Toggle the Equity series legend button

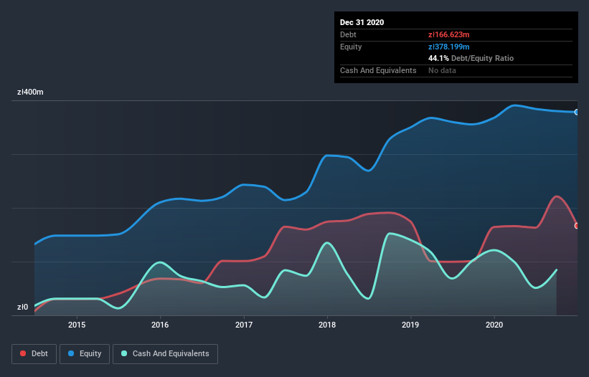pos(85,354)
